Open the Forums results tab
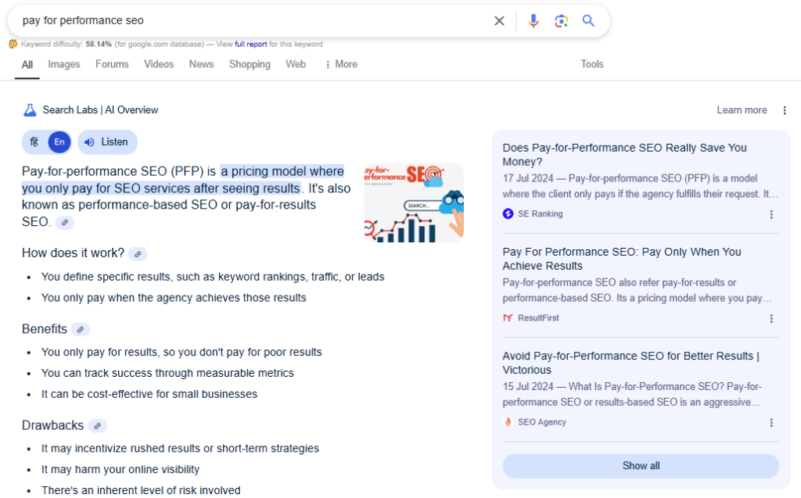The height and width of the screenshot is (498, 801). point(111,64)
